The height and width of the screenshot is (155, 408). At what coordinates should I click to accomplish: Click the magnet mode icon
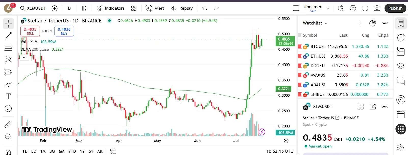[8, 152]
